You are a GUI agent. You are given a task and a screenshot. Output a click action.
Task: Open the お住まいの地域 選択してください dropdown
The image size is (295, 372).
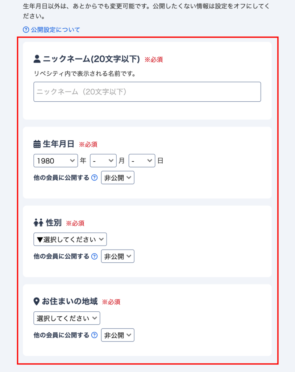point(67,318)
